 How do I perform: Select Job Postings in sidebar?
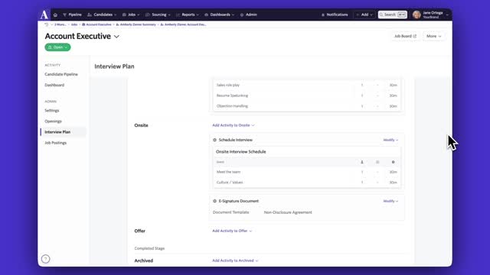click(x=56, y=143)
